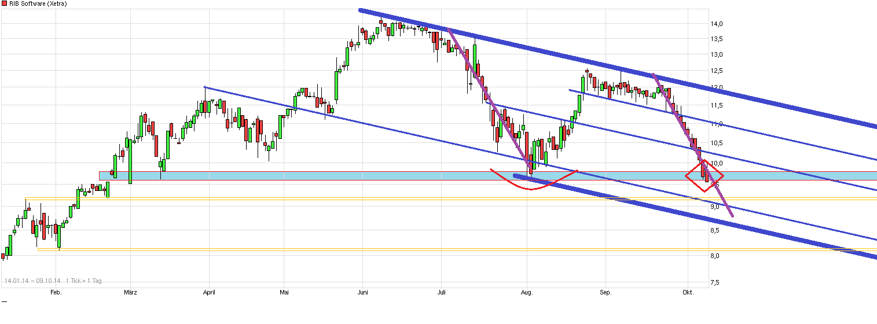Click the '8,0' price axis label
Image resolution: width=877 pixels, height=324 pixels.
pos(716,256)
